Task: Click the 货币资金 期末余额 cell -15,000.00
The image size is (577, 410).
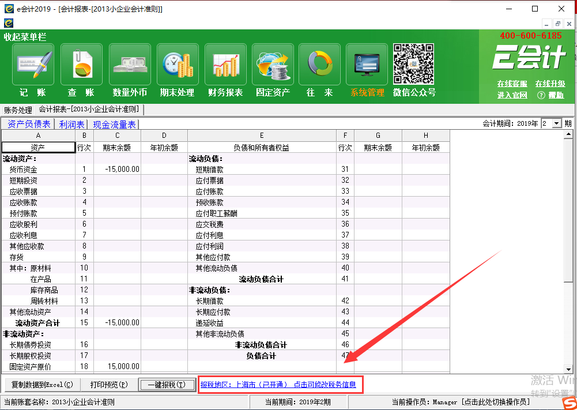Action: (x=118, y=170)
